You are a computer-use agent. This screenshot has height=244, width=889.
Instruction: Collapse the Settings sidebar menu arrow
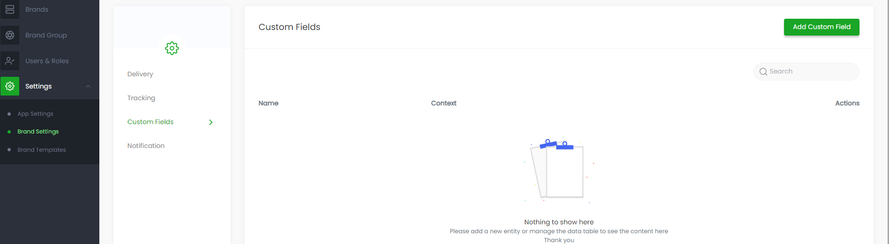coord(88,86)
